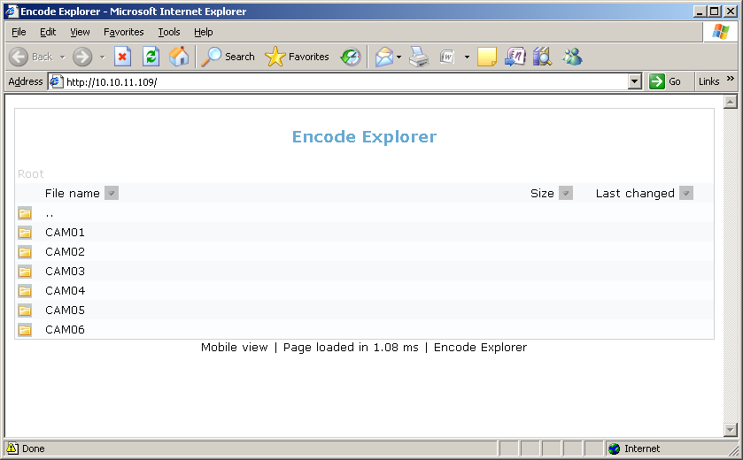Click the Go button
Viewport: 743px width, 460px height.
point(665,81)
